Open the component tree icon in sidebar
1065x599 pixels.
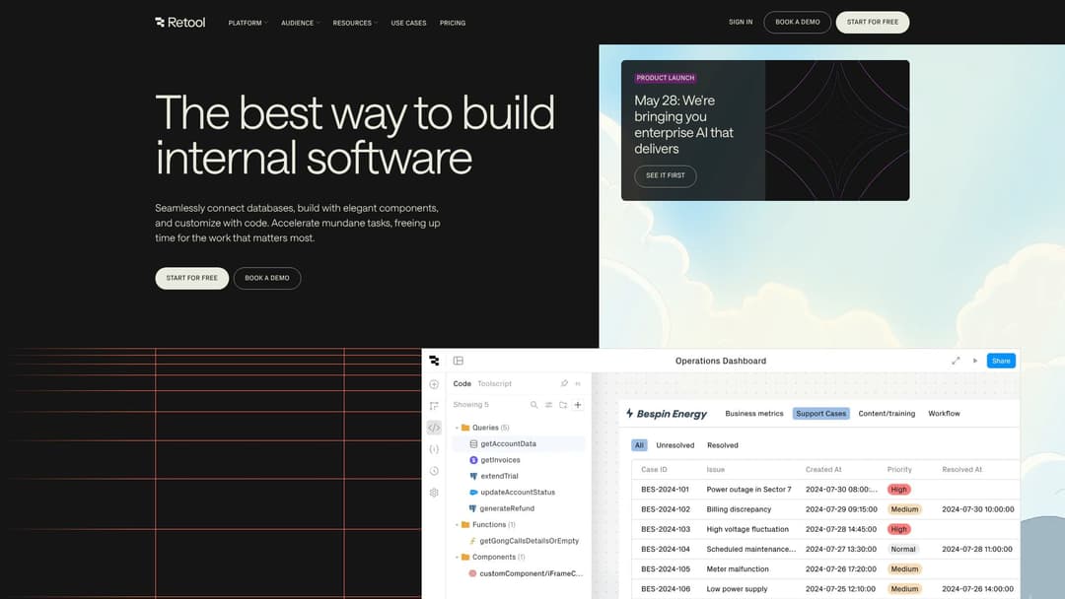coord(434,406)
